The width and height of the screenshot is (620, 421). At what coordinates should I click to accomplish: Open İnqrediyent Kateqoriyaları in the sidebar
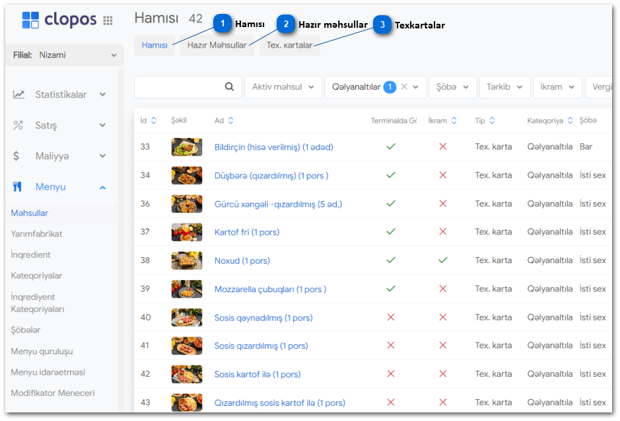[x=38, y=303]
